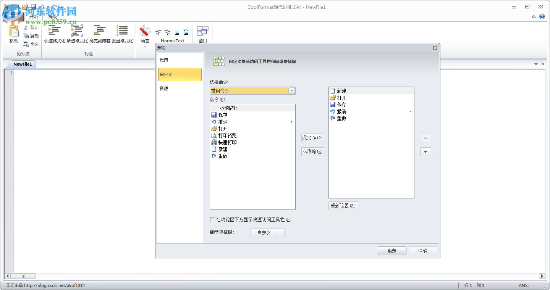Confirm the dialog with 确定
Screen dimensions: 550x290
392,251
